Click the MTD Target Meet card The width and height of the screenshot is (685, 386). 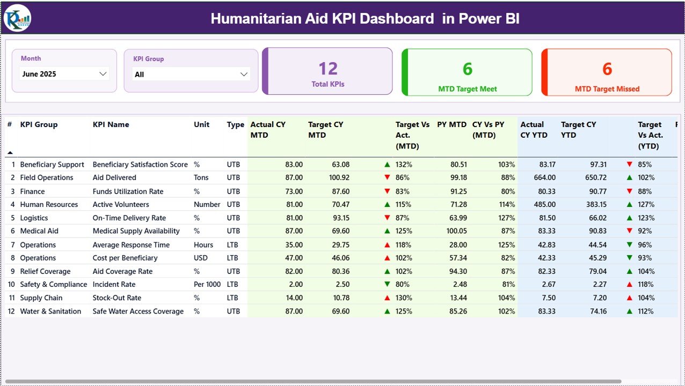pos(467,72)
